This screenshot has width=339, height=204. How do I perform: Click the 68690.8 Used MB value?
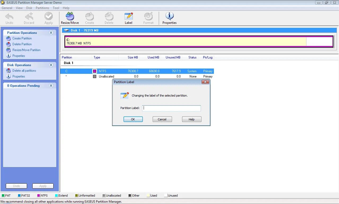tap(154, 71)
